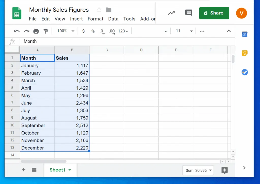Decrease decimal places
The width and height of the screenshot is (260, 184).
click(102, 31)
